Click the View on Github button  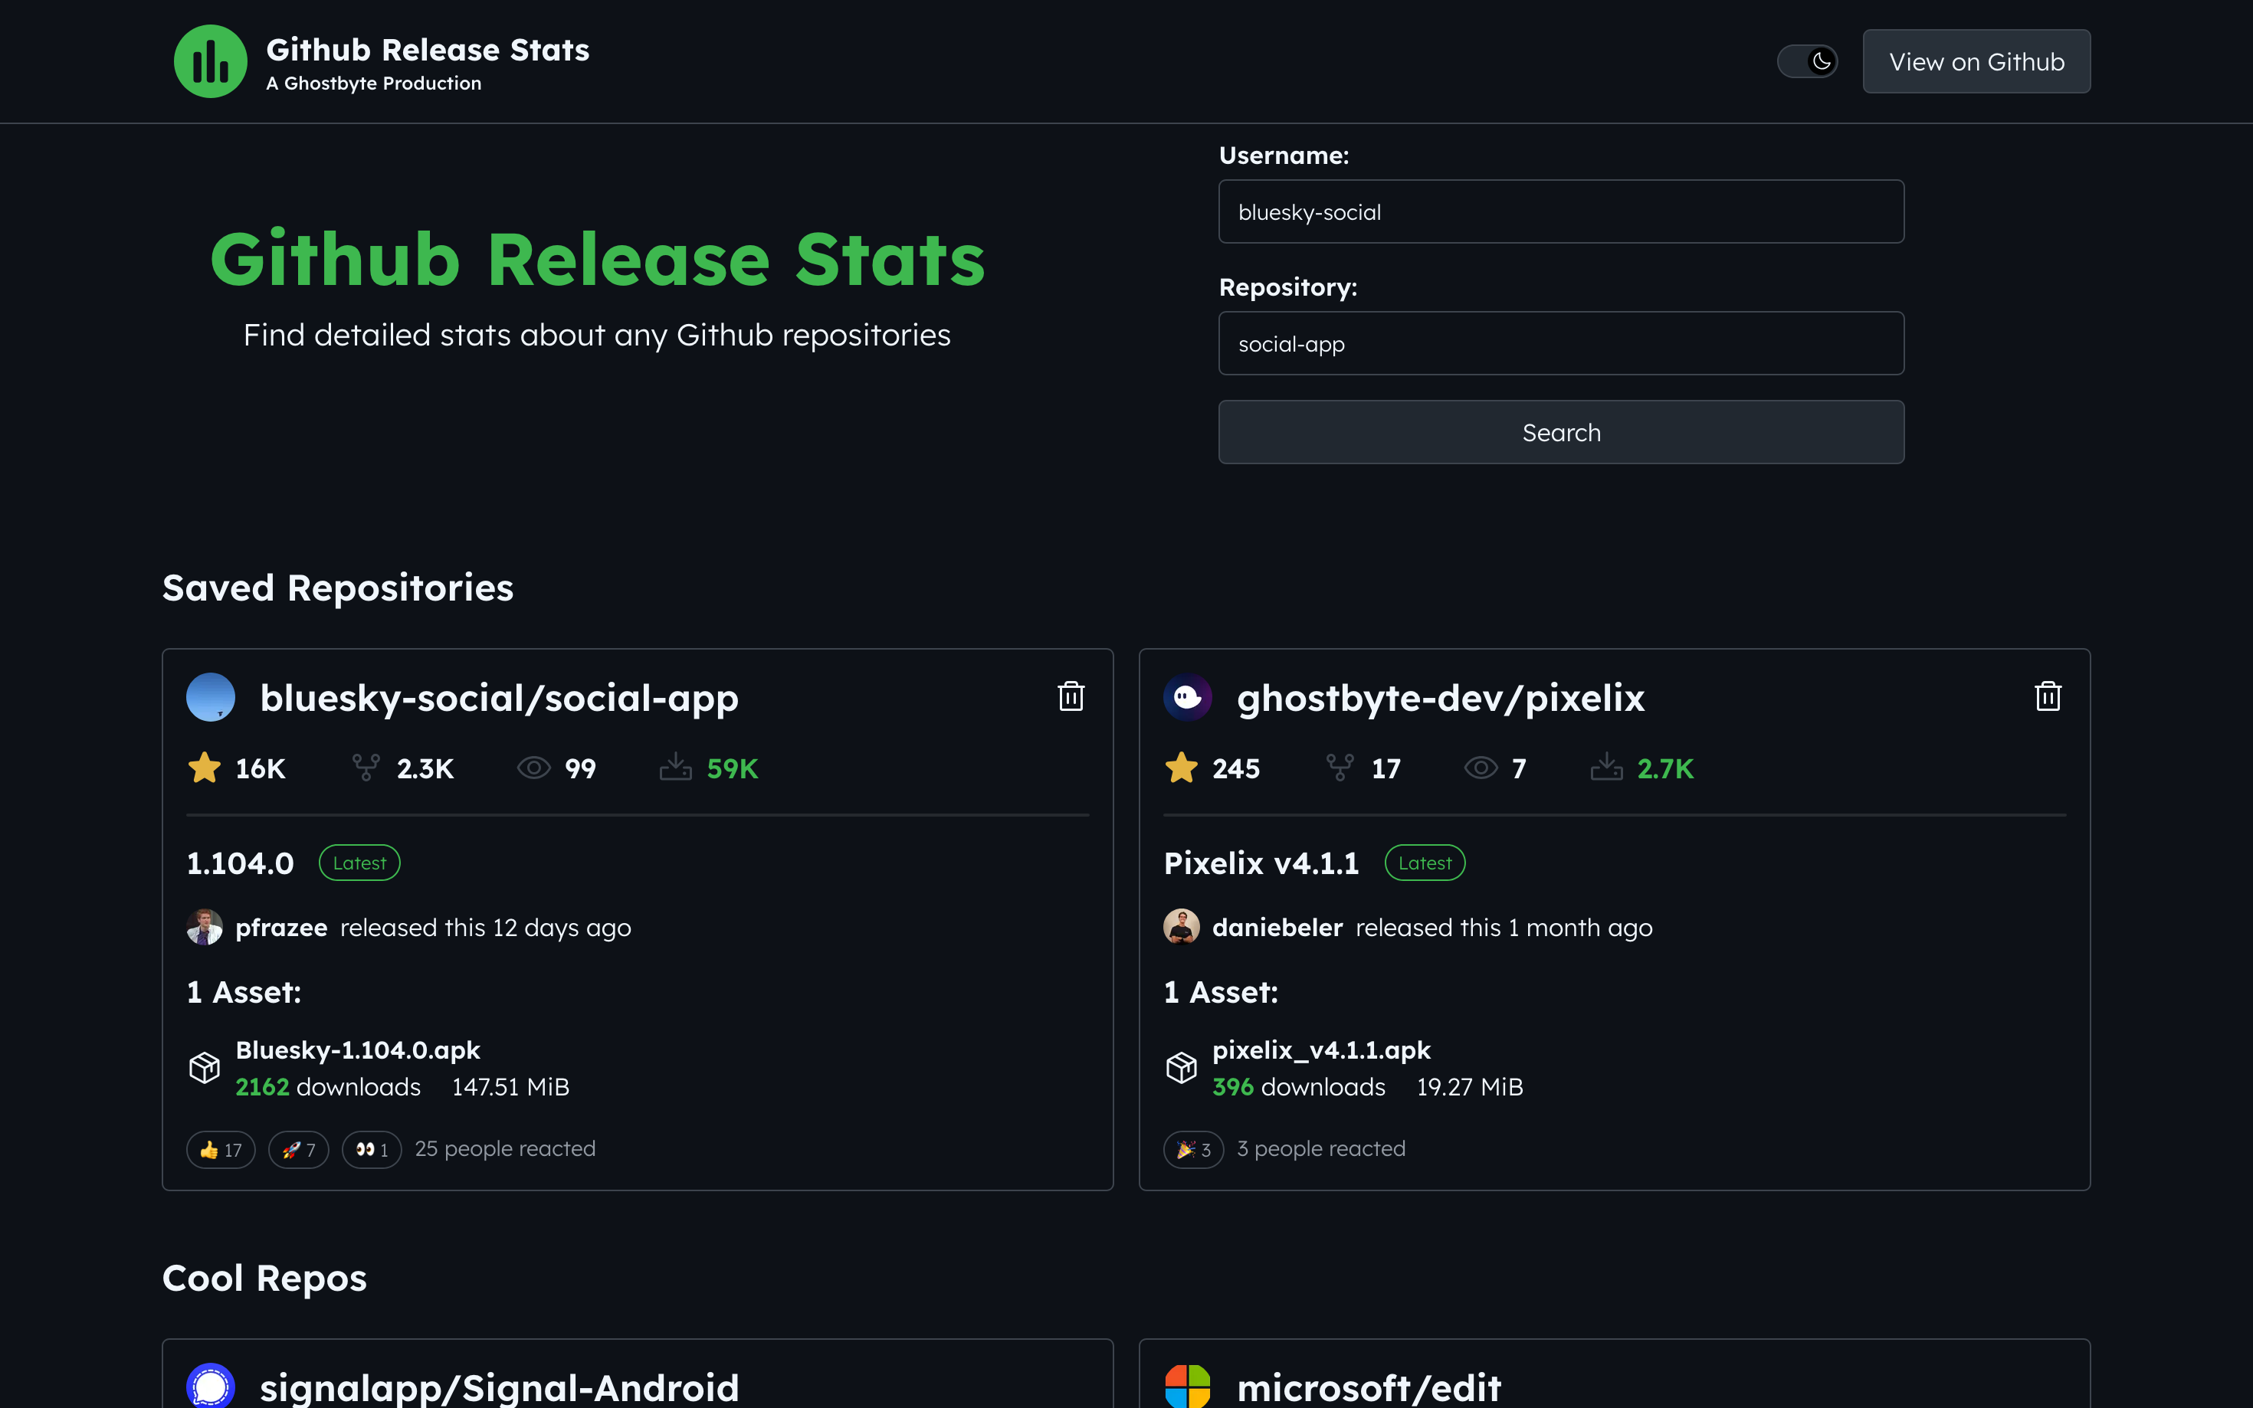1976,61
